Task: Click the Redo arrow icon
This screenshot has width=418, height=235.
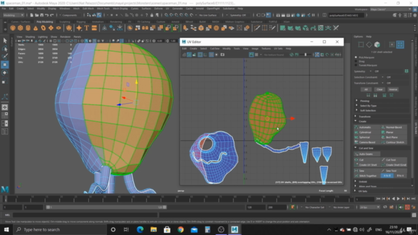Action: (52, 15)
